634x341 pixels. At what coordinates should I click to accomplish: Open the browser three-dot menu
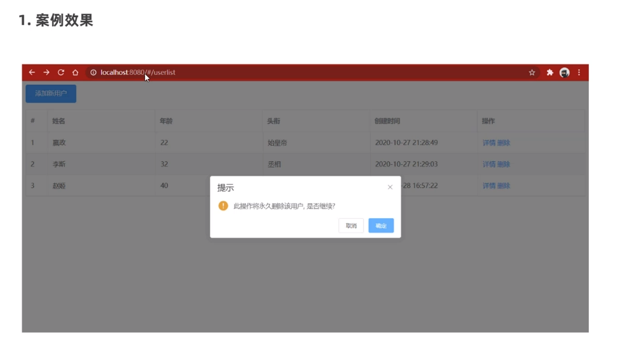coord(579,72)
